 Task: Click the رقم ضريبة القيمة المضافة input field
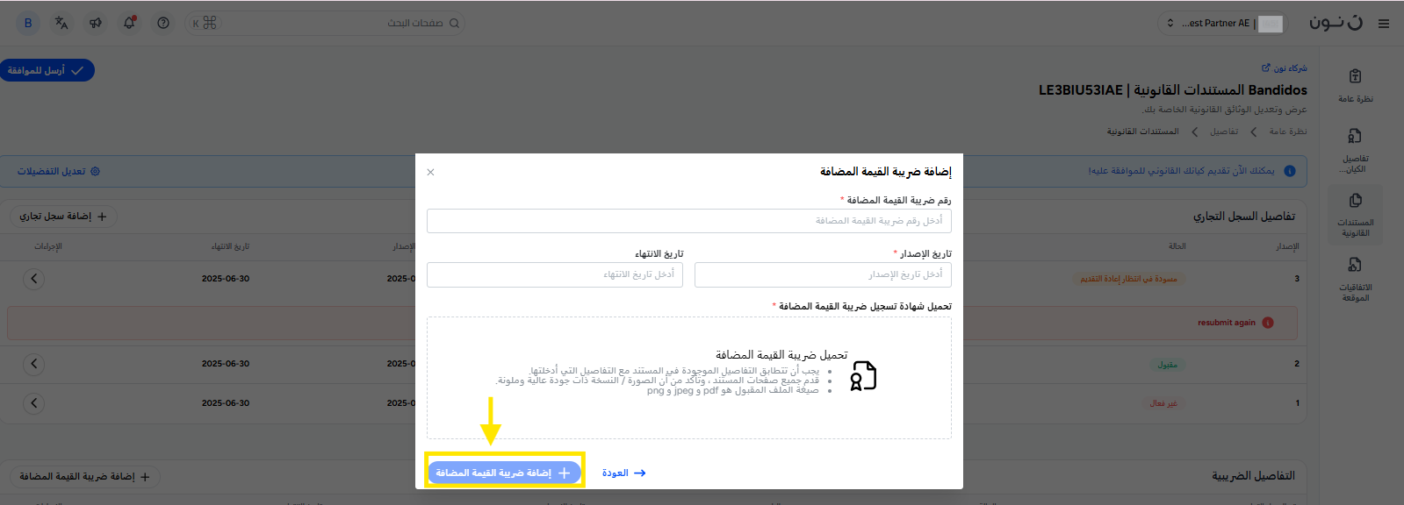click(688, 221)
